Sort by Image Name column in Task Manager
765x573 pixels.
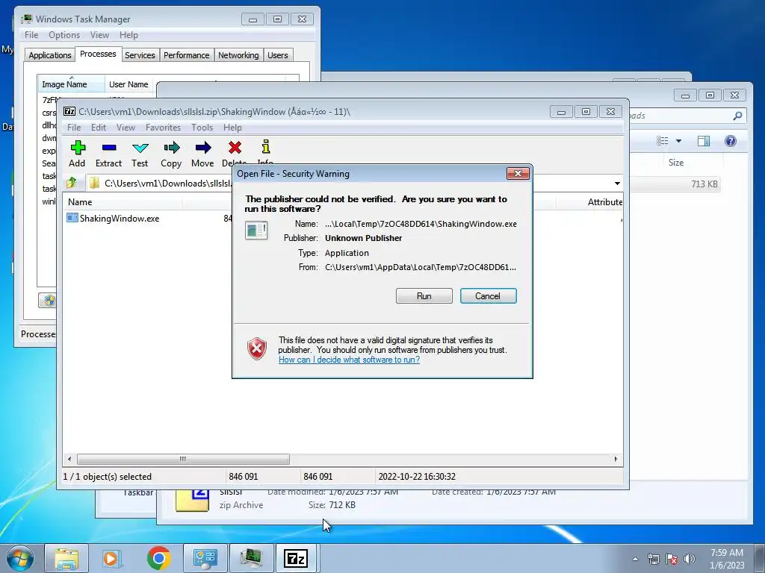pyautogui.click(x=71, y=84)
